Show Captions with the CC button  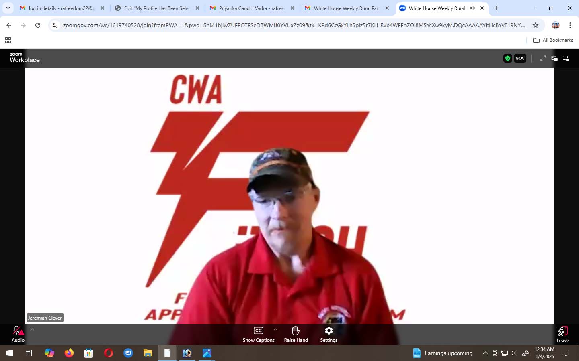(259, 334)
